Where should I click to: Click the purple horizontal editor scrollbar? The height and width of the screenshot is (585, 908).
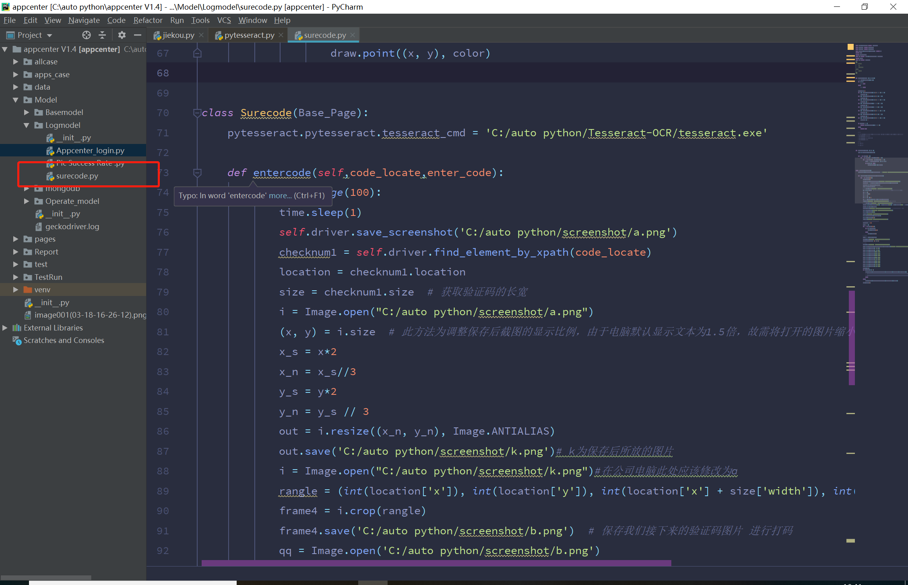436,563
